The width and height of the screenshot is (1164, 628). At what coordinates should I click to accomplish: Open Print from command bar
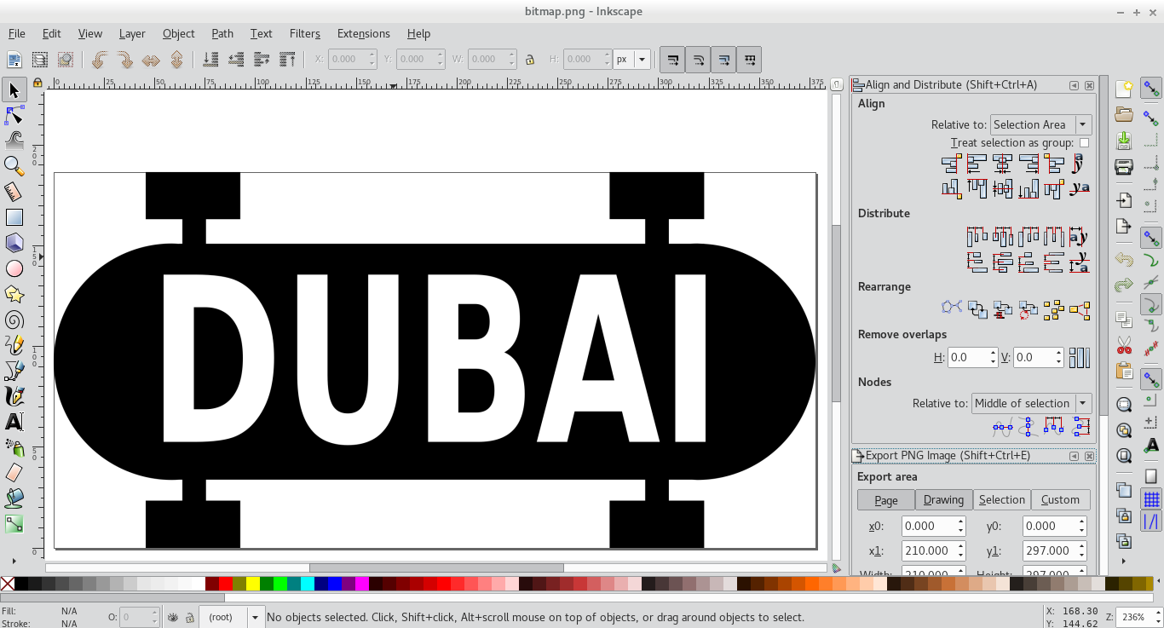click(1124, 166)
